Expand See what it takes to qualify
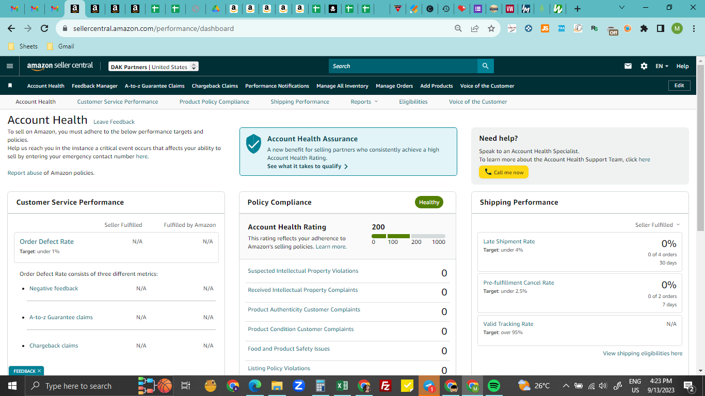 308,166
